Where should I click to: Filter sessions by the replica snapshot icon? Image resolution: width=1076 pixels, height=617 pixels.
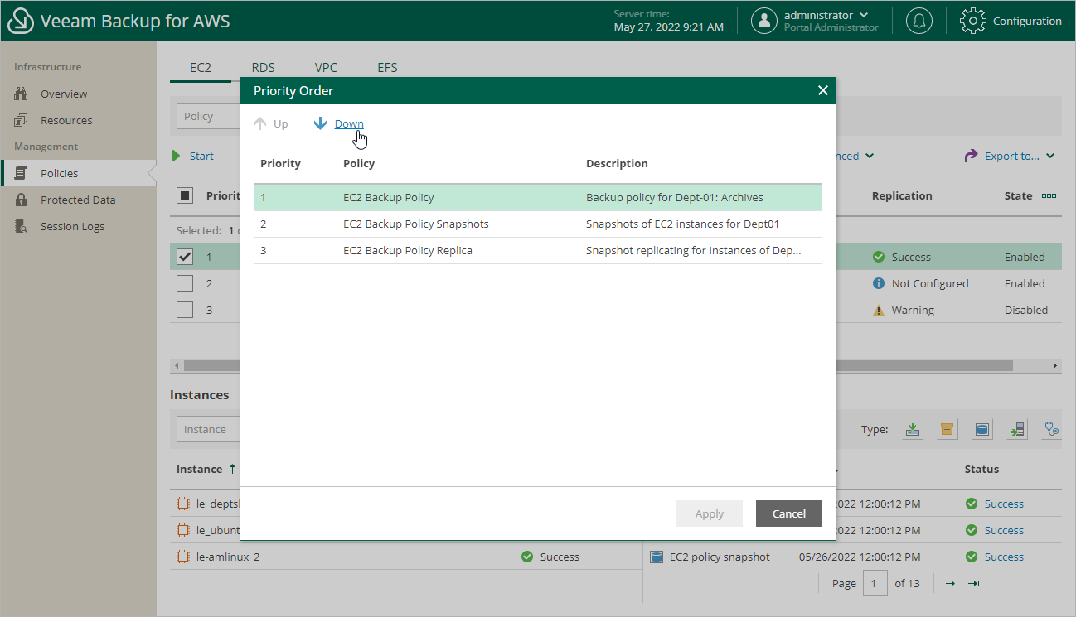[1016, 429]
